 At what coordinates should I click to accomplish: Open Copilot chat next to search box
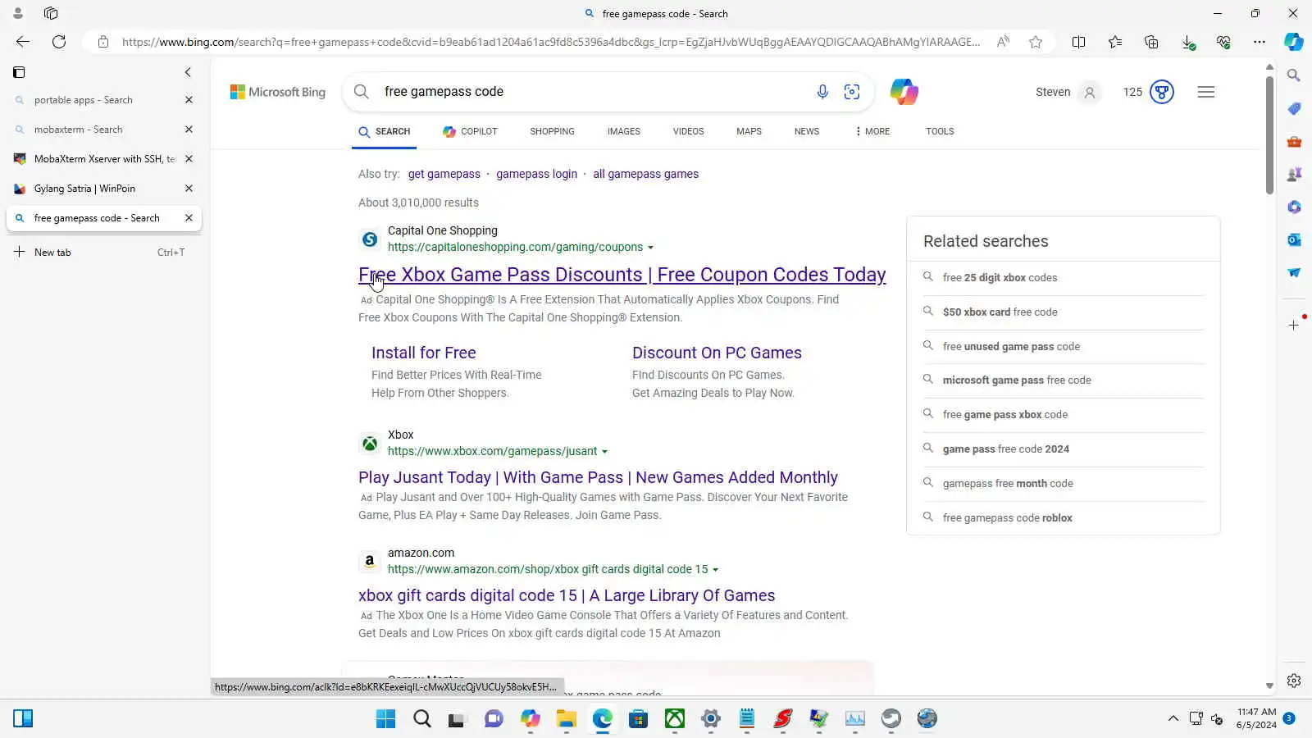pos(904,92)
